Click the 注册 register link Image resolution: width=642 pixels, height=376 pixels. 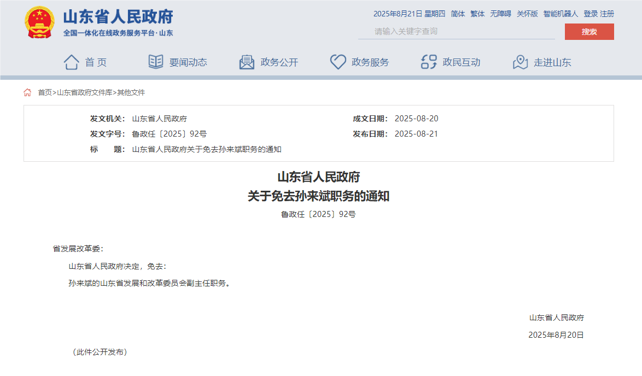point(607,14)
